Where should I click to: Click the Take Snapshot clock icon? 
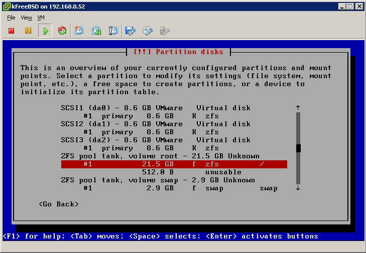coord(79,31)
